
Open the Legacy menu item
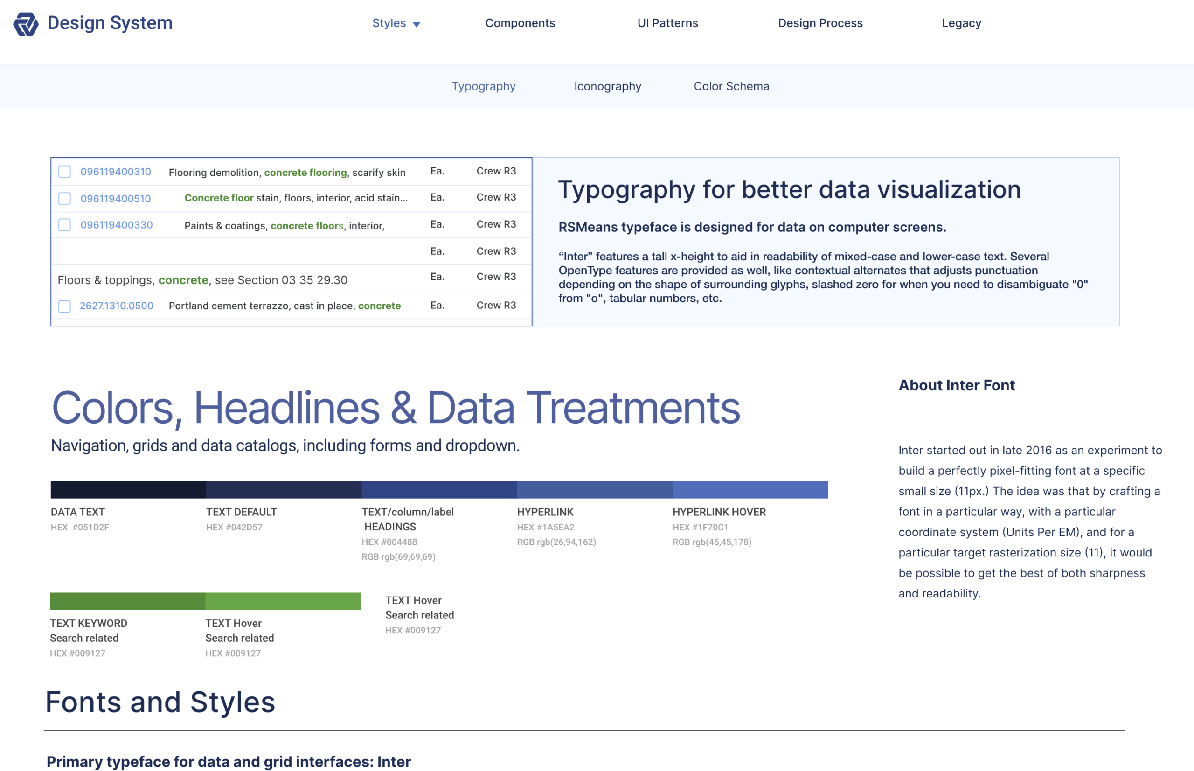pos(961,23)
